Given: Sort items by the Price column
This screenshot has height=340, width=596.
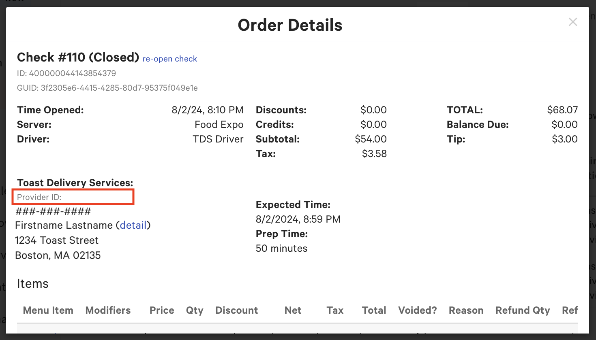Looking at the screenshot, I should click(x=161, y=310).
